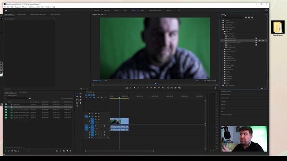Open the Window menu
The width and height of the screenshot is (287, 161).
point(48,7)
